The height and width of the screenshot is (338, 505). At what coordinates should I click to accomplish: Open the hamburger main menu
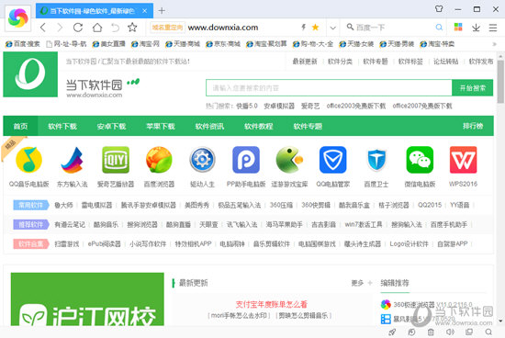[493, 28]
